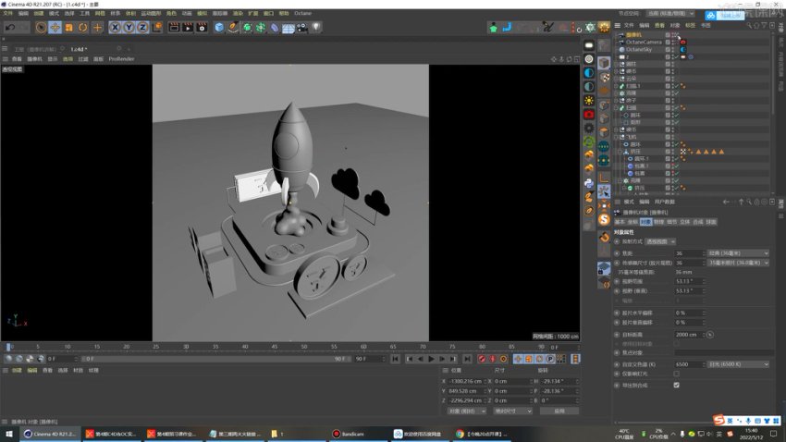Click the 应用 apply button in coordinates
Screen dimensions: 786x442
(x=559, y=411)
